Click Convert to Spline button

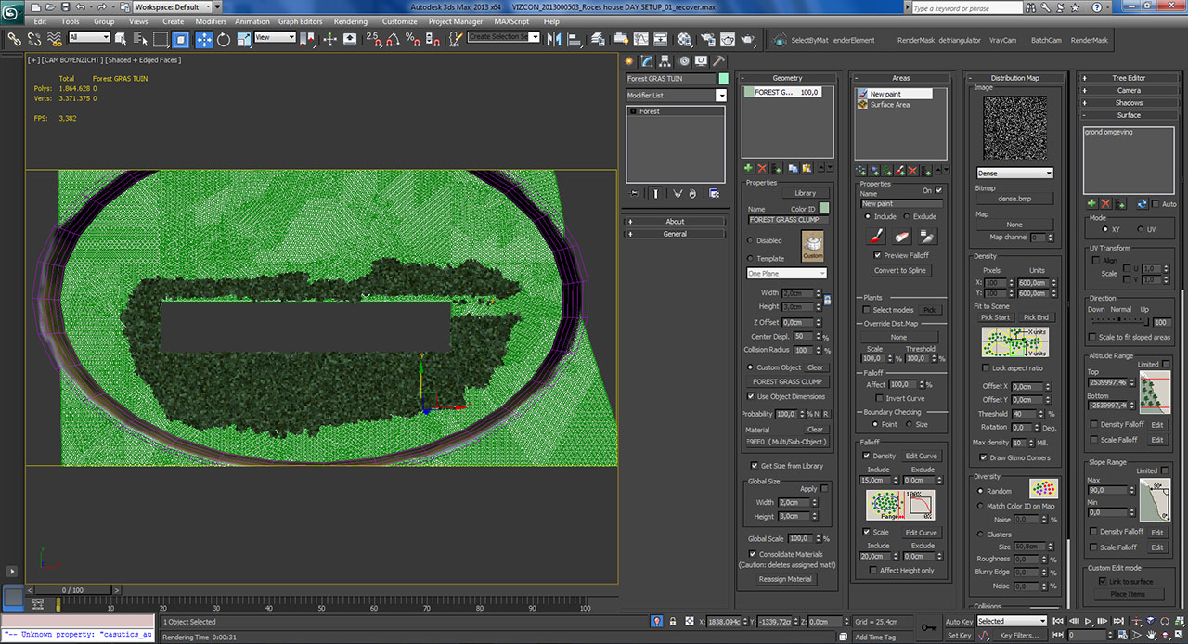[901, 271]
